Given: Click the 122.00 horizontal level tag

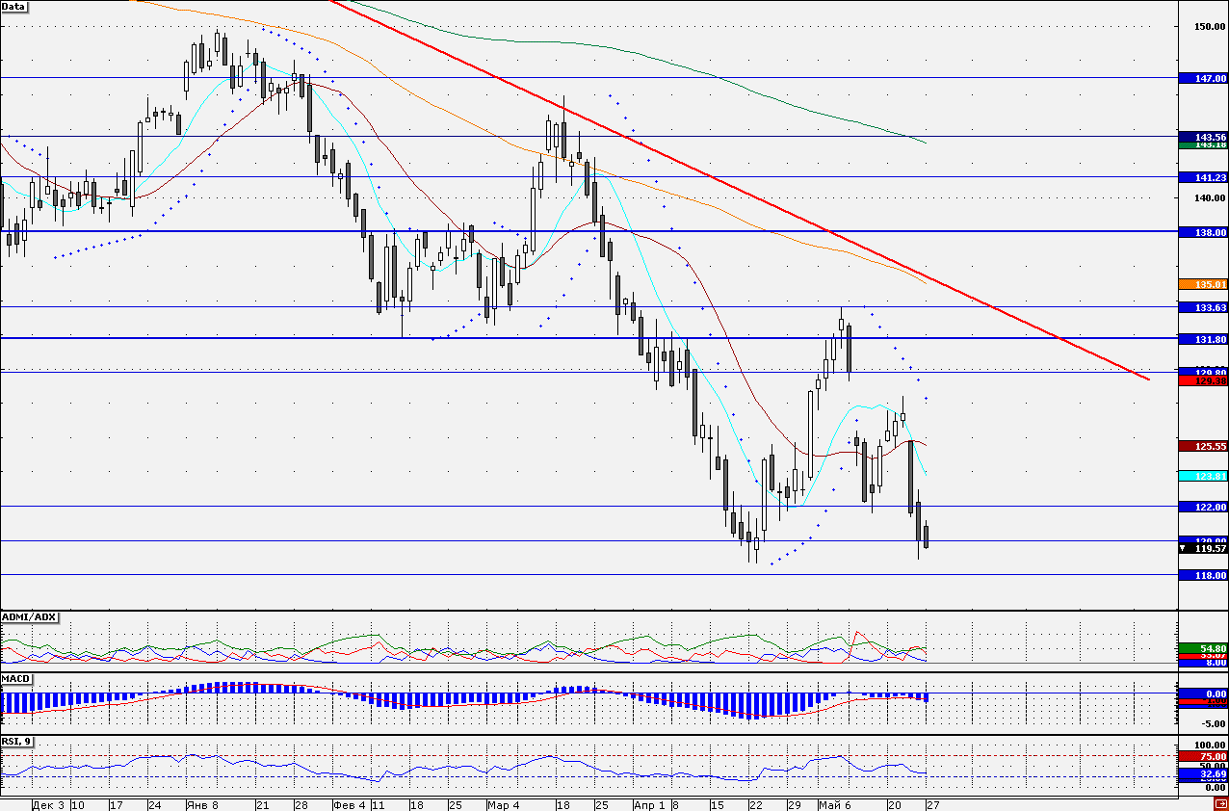Looking at the screenshot, I should (1204, 508).
